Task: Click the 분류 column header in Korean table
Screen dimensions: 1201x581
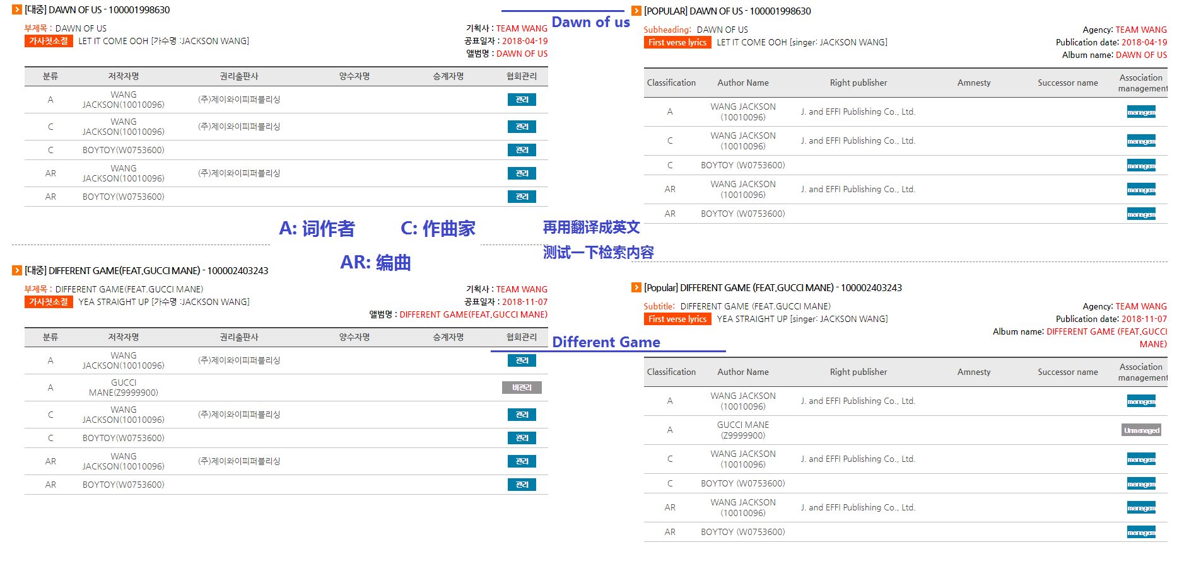Action: tap(50, 76)
